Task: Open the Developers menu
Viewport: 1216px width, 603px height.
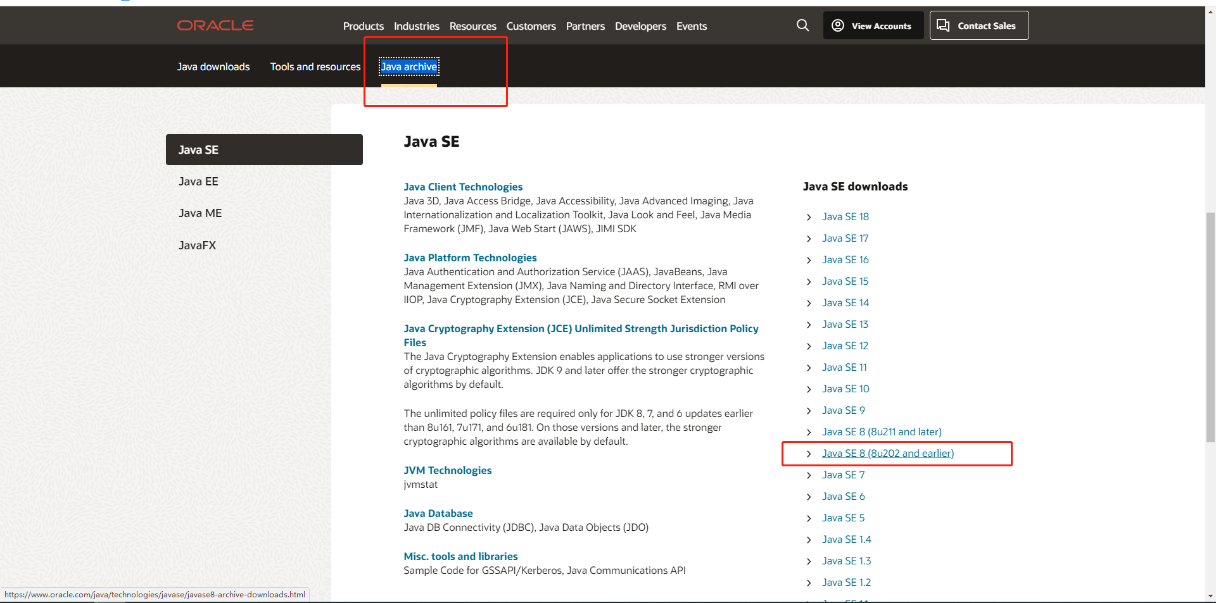Action: [640, 26]
